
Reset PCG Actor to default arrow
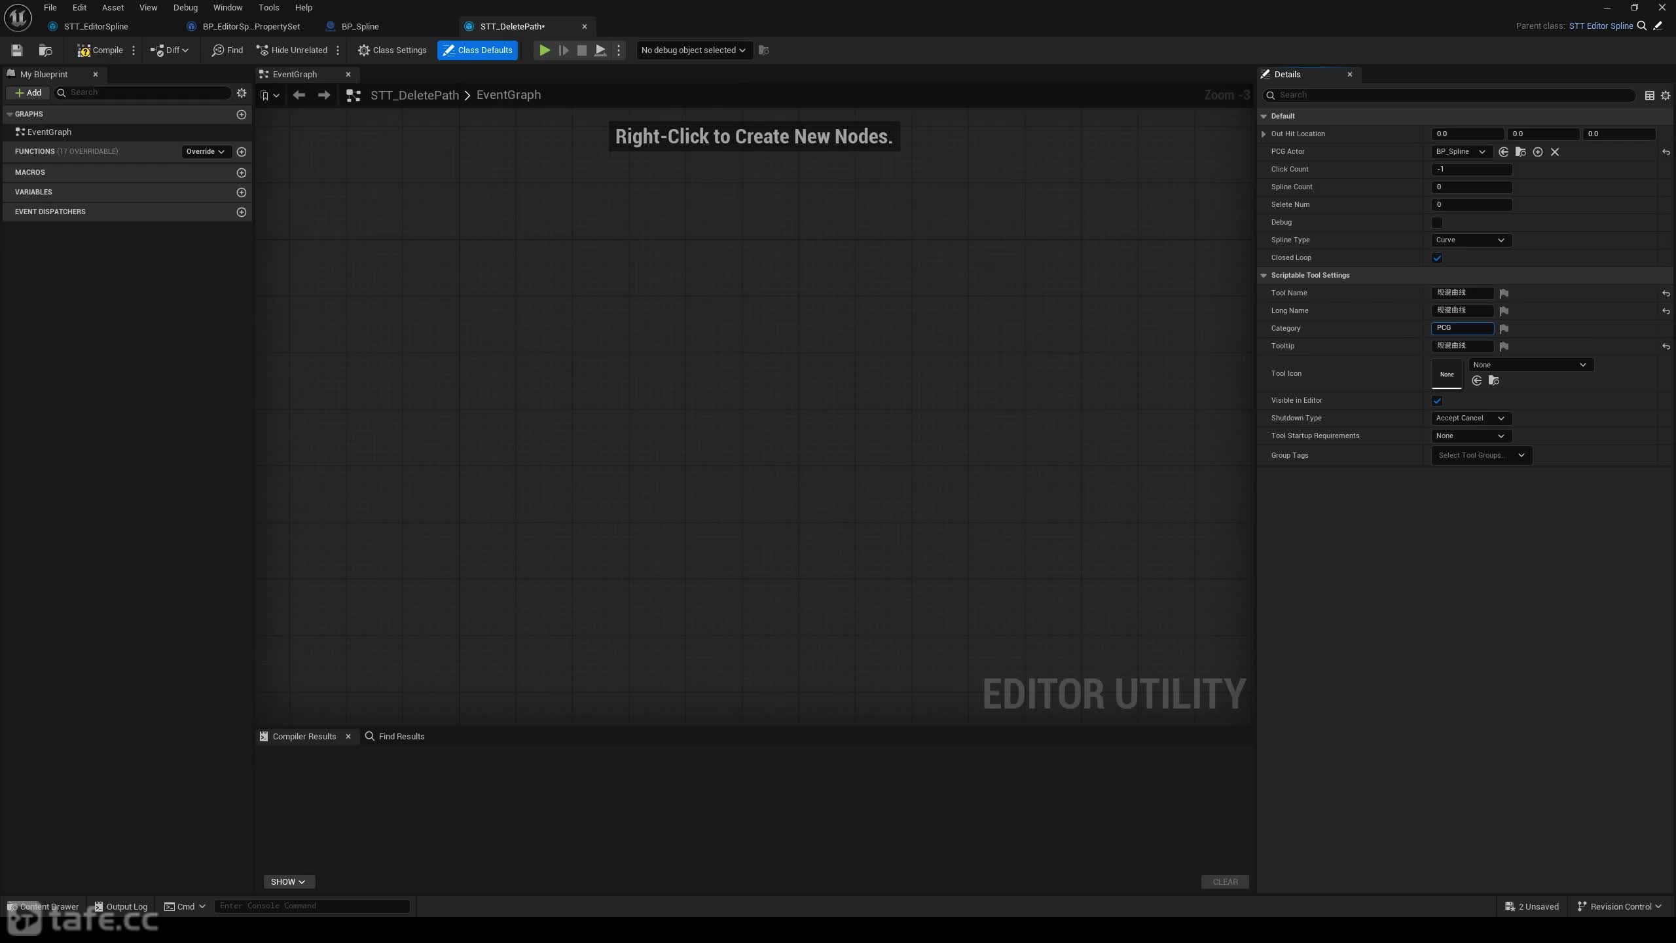(1666, 152)
